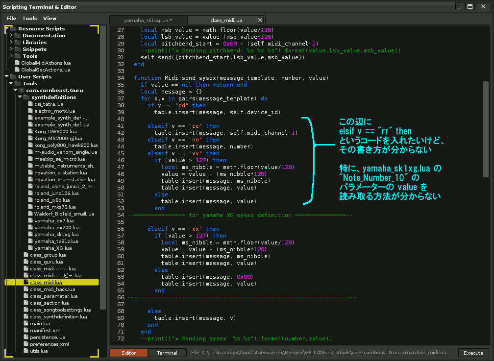Click the manifest.xml file icon
The image size is (494, 361).
[x=26, y=330]
